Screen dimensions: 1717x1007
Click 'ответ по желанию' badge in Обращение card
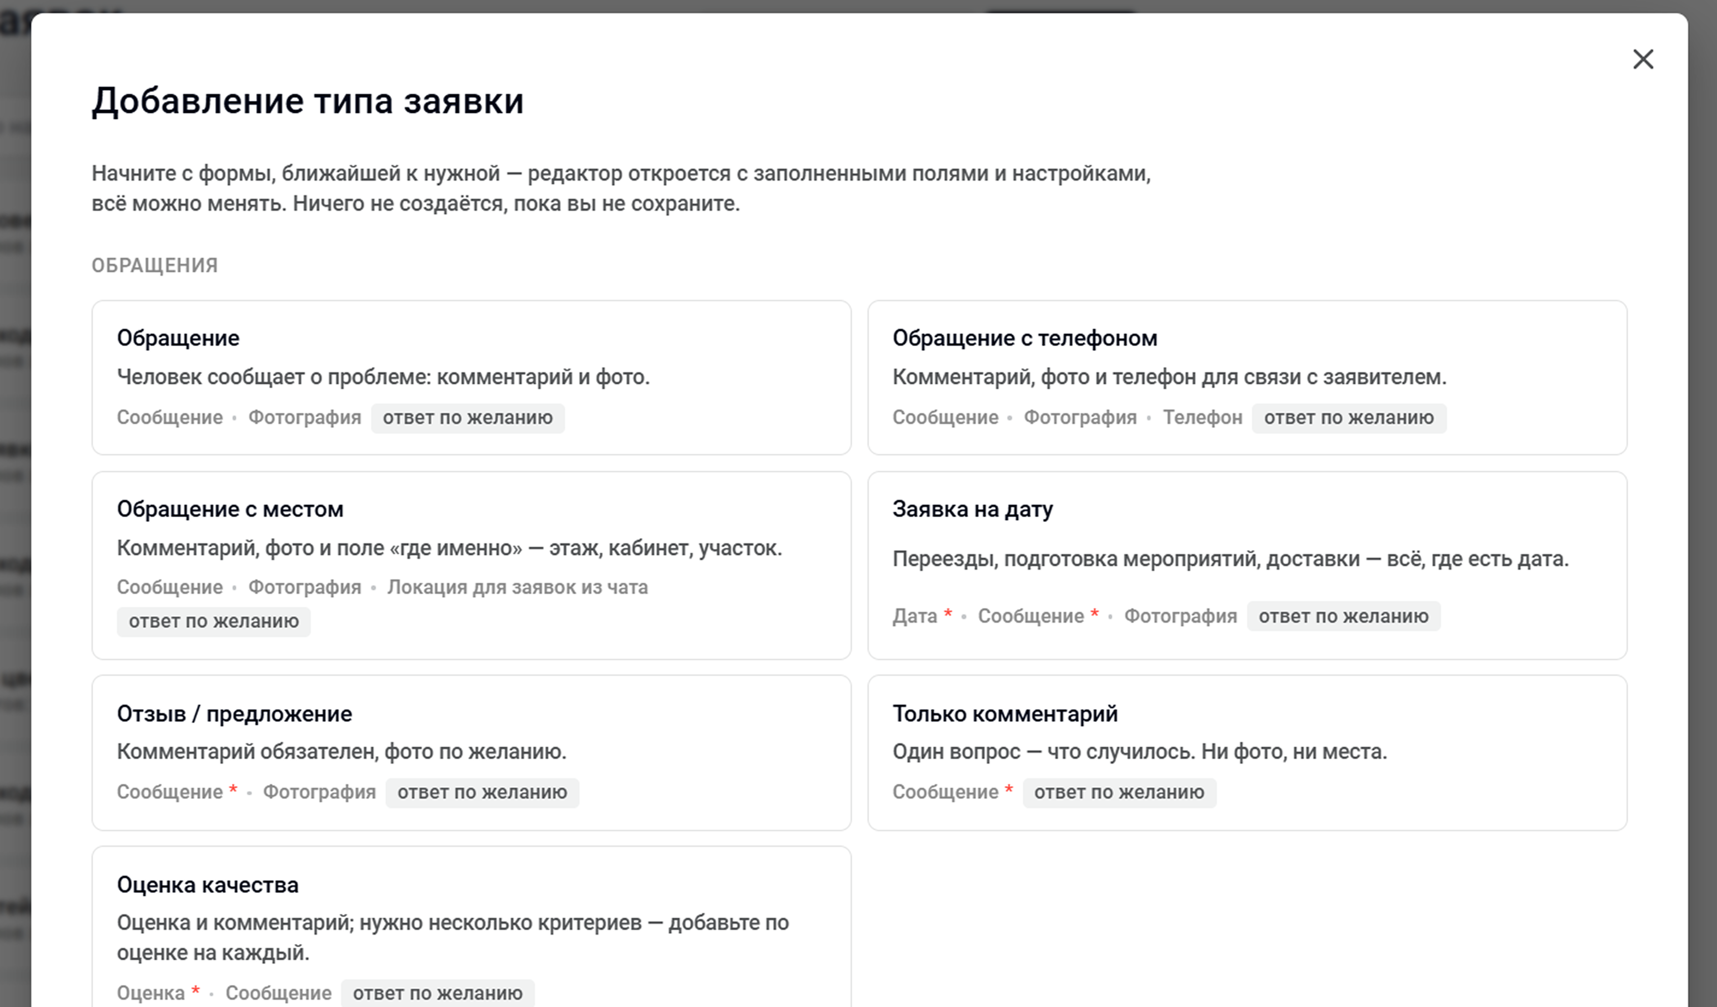pos(468,418)
